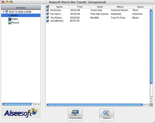155x123 pixels.
Task: Select Video in the device tree
Action: (14, 19)
